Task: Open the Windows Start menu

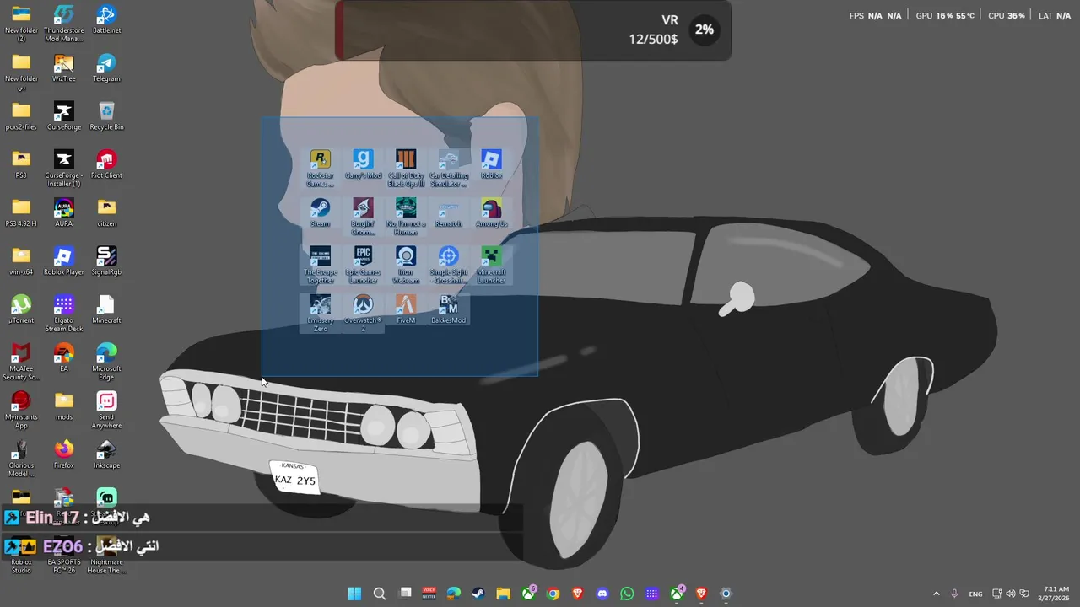Action: point(354,594)
